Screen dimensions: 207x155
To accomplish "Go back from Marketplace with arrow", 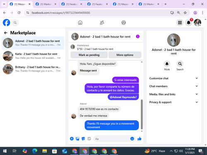I will pyautogui.click(x=6, y=33).
